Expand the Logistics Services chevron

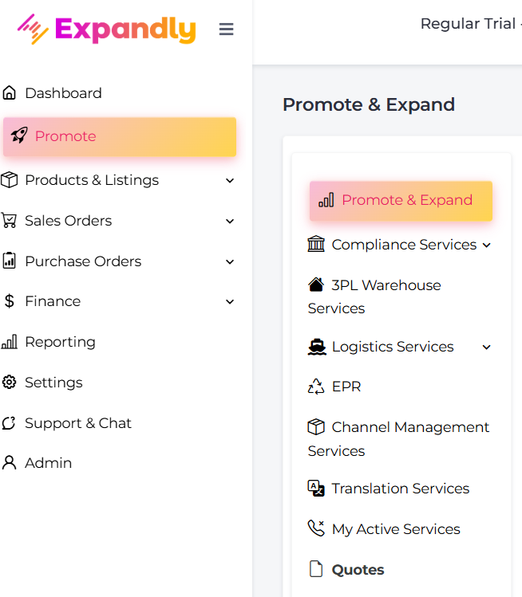coord(487,347)
